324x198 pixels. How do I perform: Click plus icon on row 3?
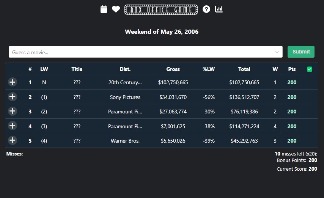tap(13, 112)
